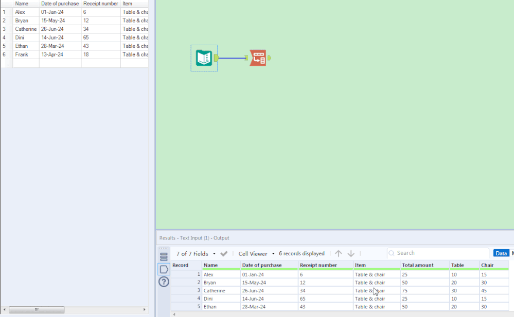Select Catherine cell in Results grid
Screen dimensions: 514x317
(221, 290)
